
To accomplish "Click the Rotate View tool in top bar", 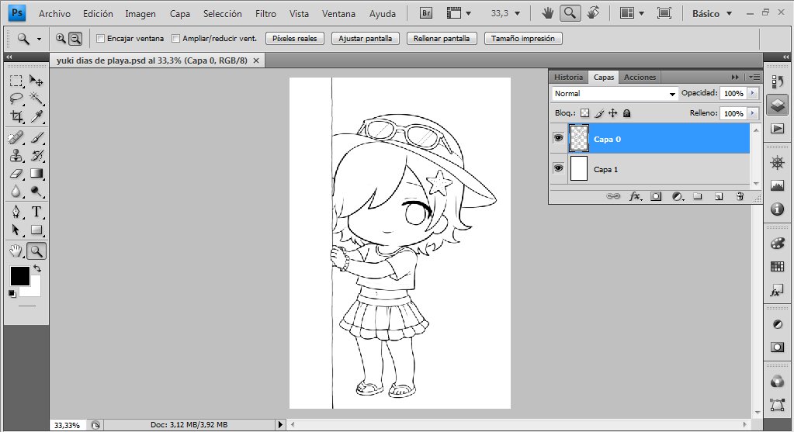I will [x=594, y=12].
